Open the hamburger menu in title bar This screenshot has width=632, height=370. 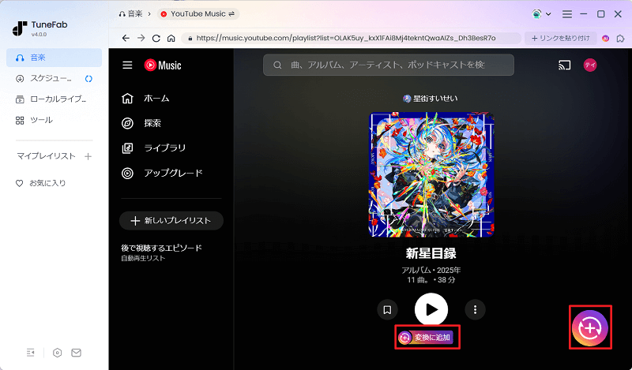pos(567,14)
